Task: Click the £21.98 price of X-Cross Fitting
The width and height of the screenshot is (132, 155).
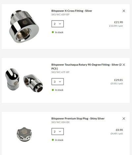Action: pyautogui.click(x=118, y=22)
